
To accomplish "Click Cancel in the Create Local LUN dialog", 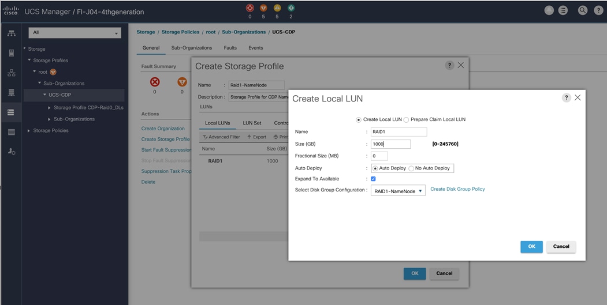I will click(561, 247).
